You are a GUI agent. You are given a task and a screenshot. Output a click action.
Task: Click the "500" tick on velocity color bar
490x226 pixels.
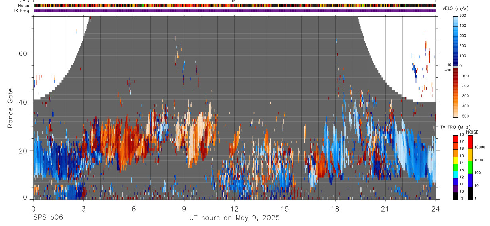coord(463,16)
